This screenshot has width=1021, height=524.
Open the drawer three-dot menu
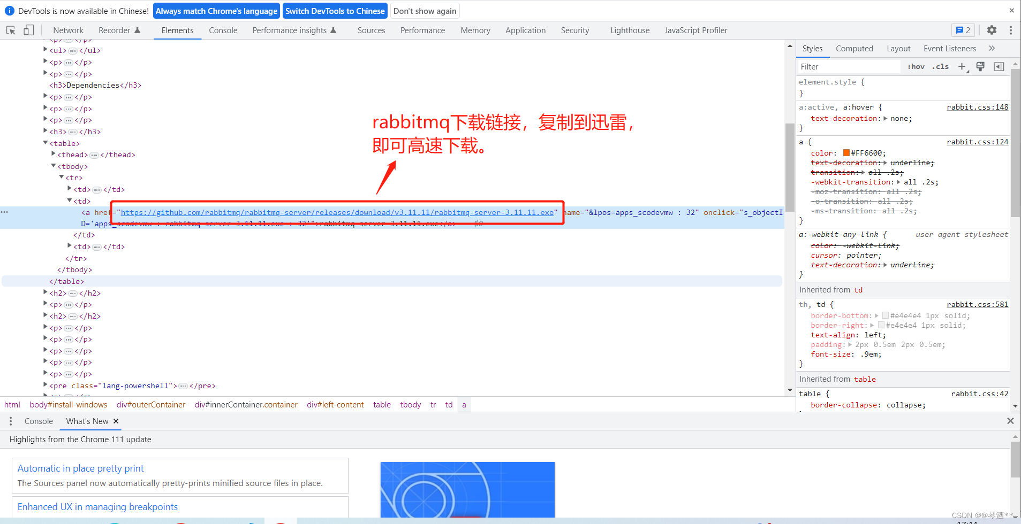(x=11, y=421)
